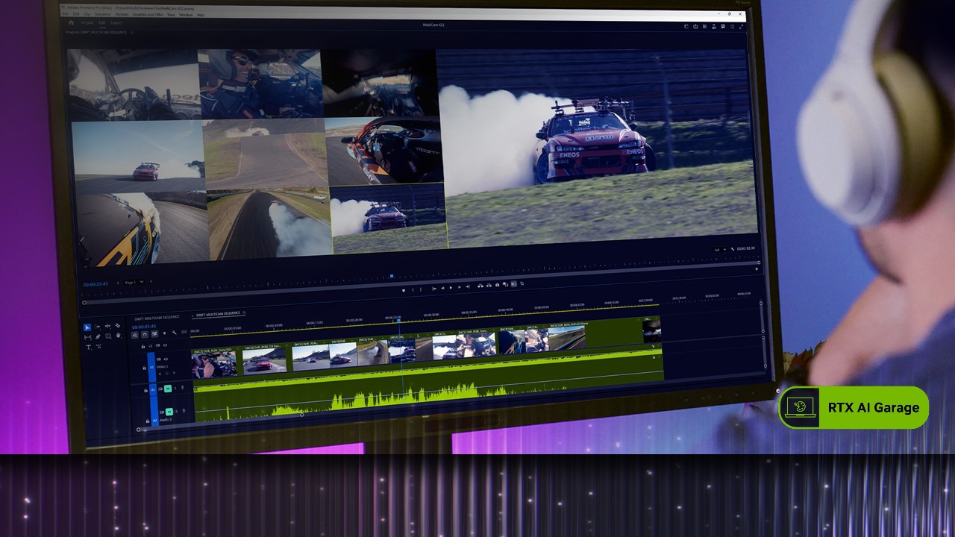The height and width of the screenshot is (537, 955).
Task: Select the Selection tool in the tools panel
Action: point(87,327)
